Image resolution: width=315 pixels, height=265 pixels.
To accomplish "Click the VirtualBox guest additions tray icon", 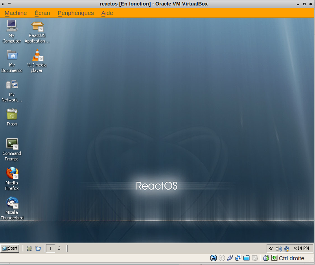I will tap(286, 249).
